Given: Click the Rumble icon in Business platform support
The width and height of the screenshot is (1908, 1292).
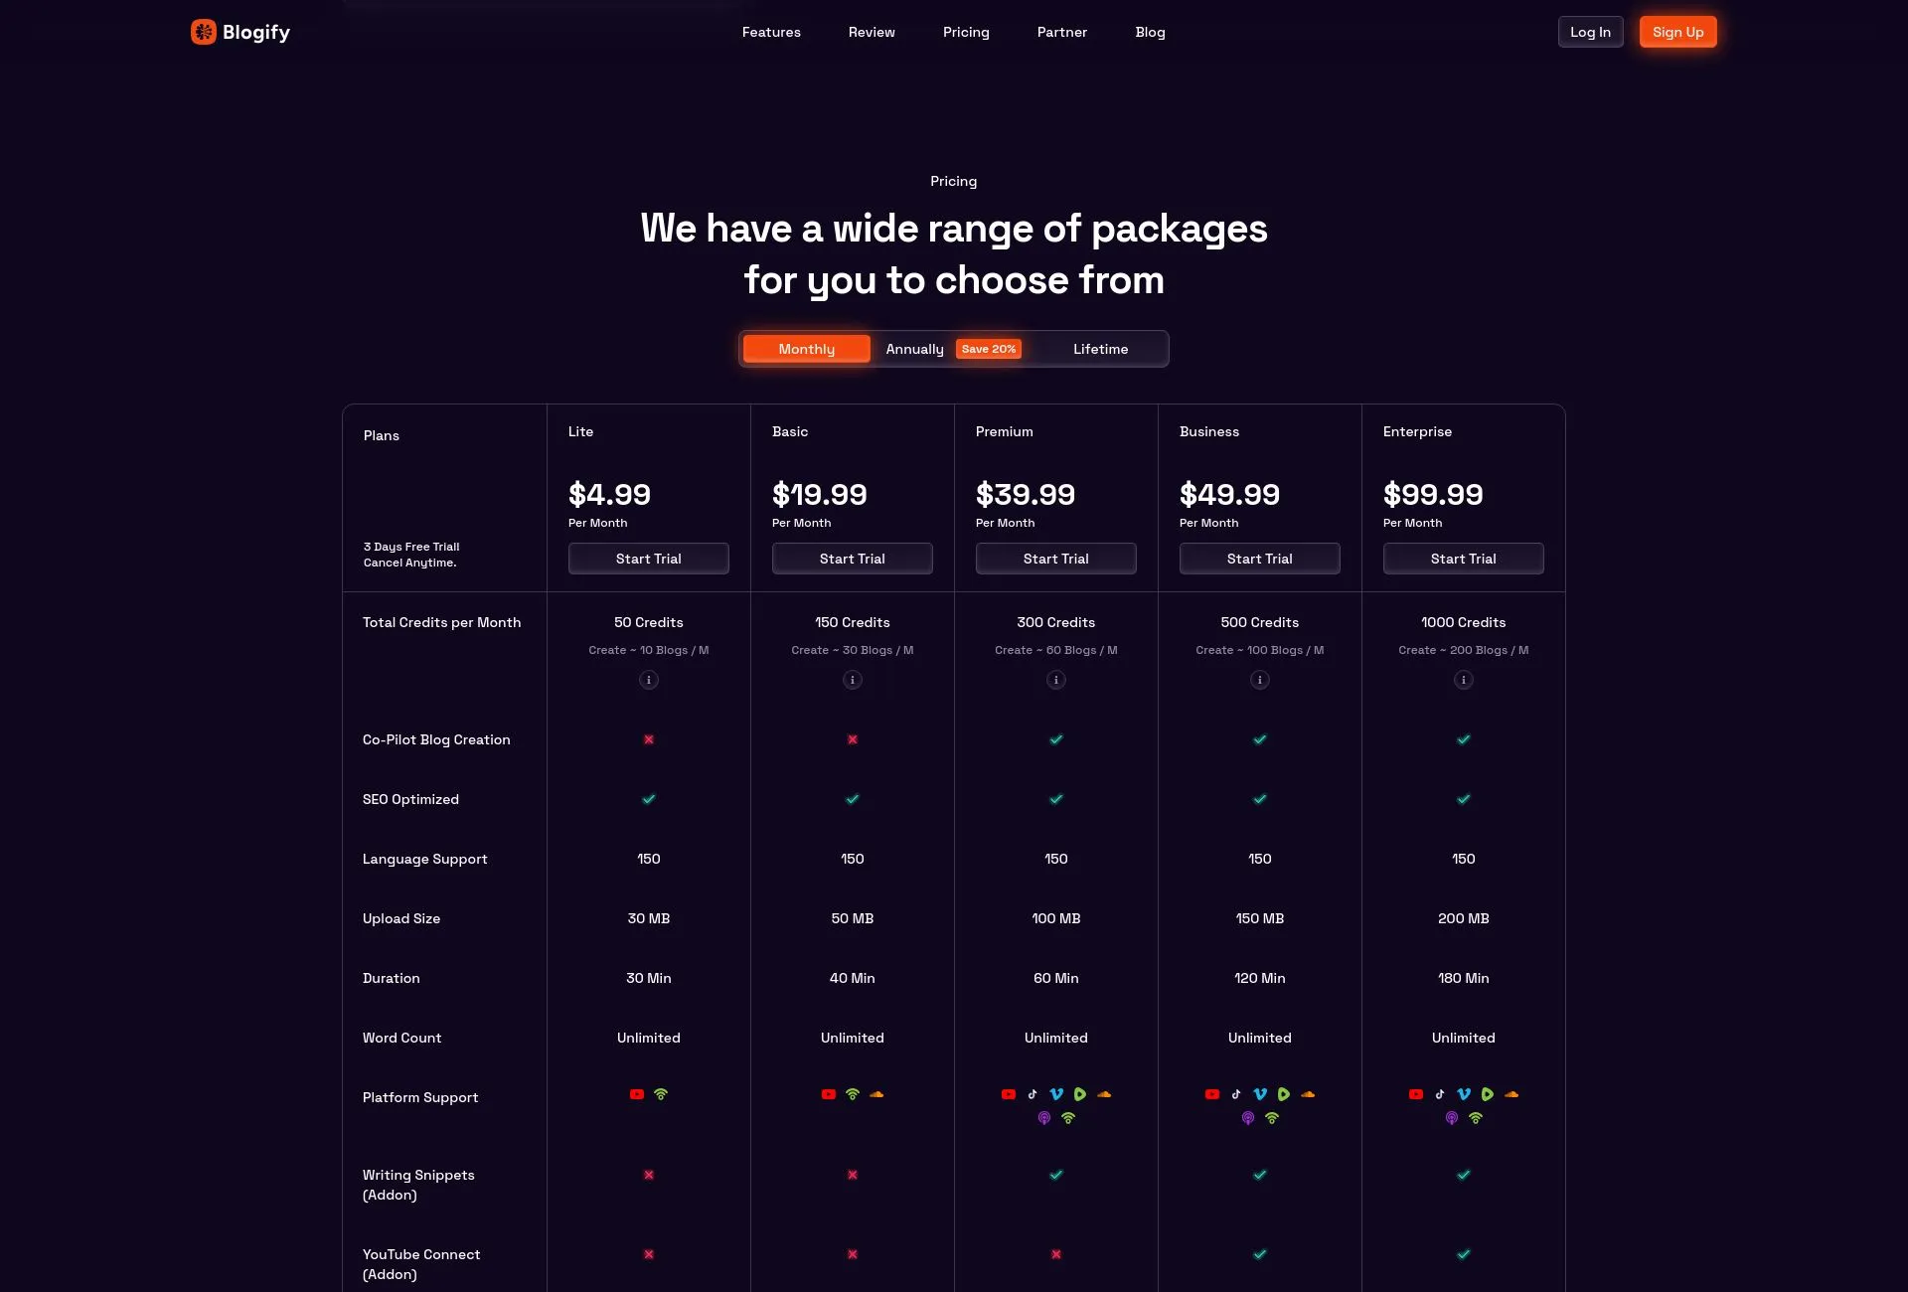Looking at the screenshot, I should coord(1284,1094).
